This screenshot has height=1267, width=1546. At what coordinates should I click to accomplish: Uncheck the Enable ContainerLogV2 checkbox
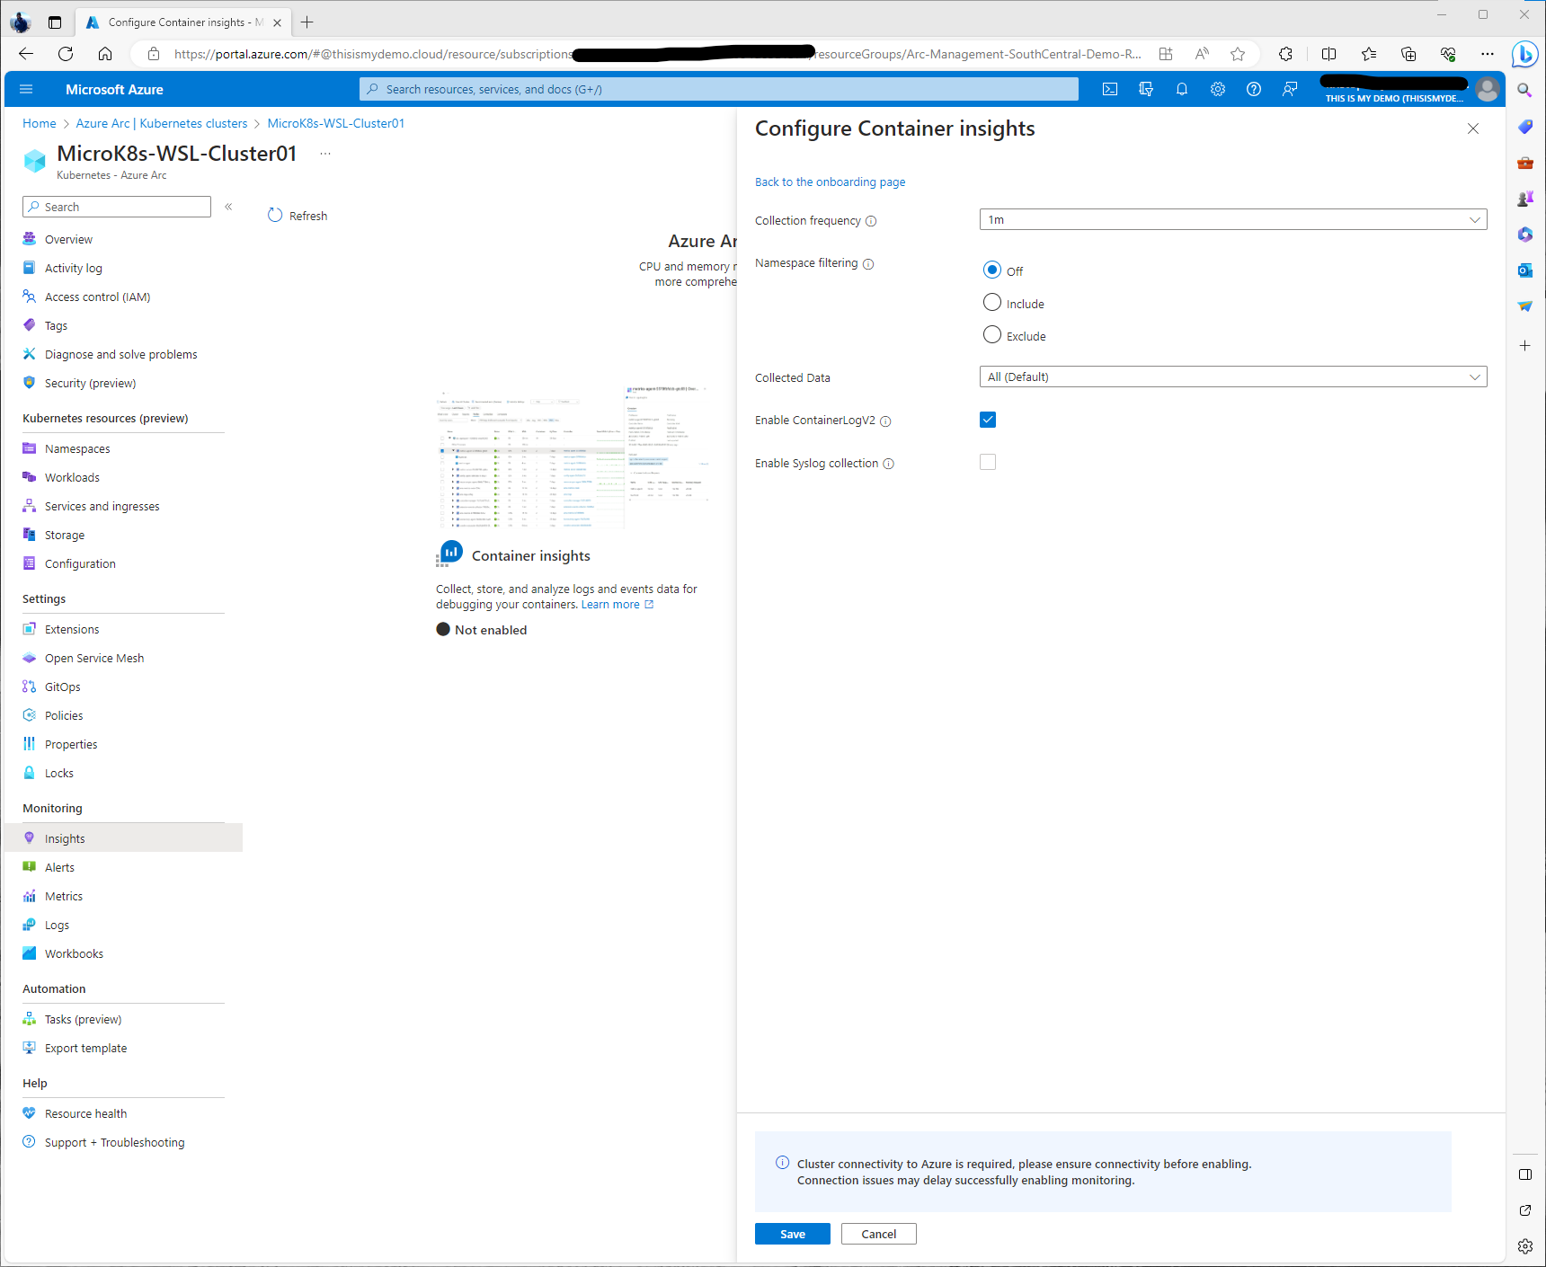988,420
